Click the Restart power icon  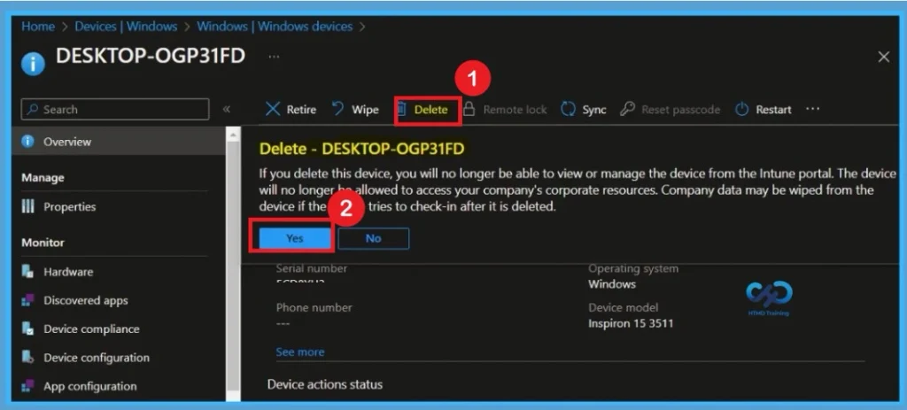[x=741, y=109]
